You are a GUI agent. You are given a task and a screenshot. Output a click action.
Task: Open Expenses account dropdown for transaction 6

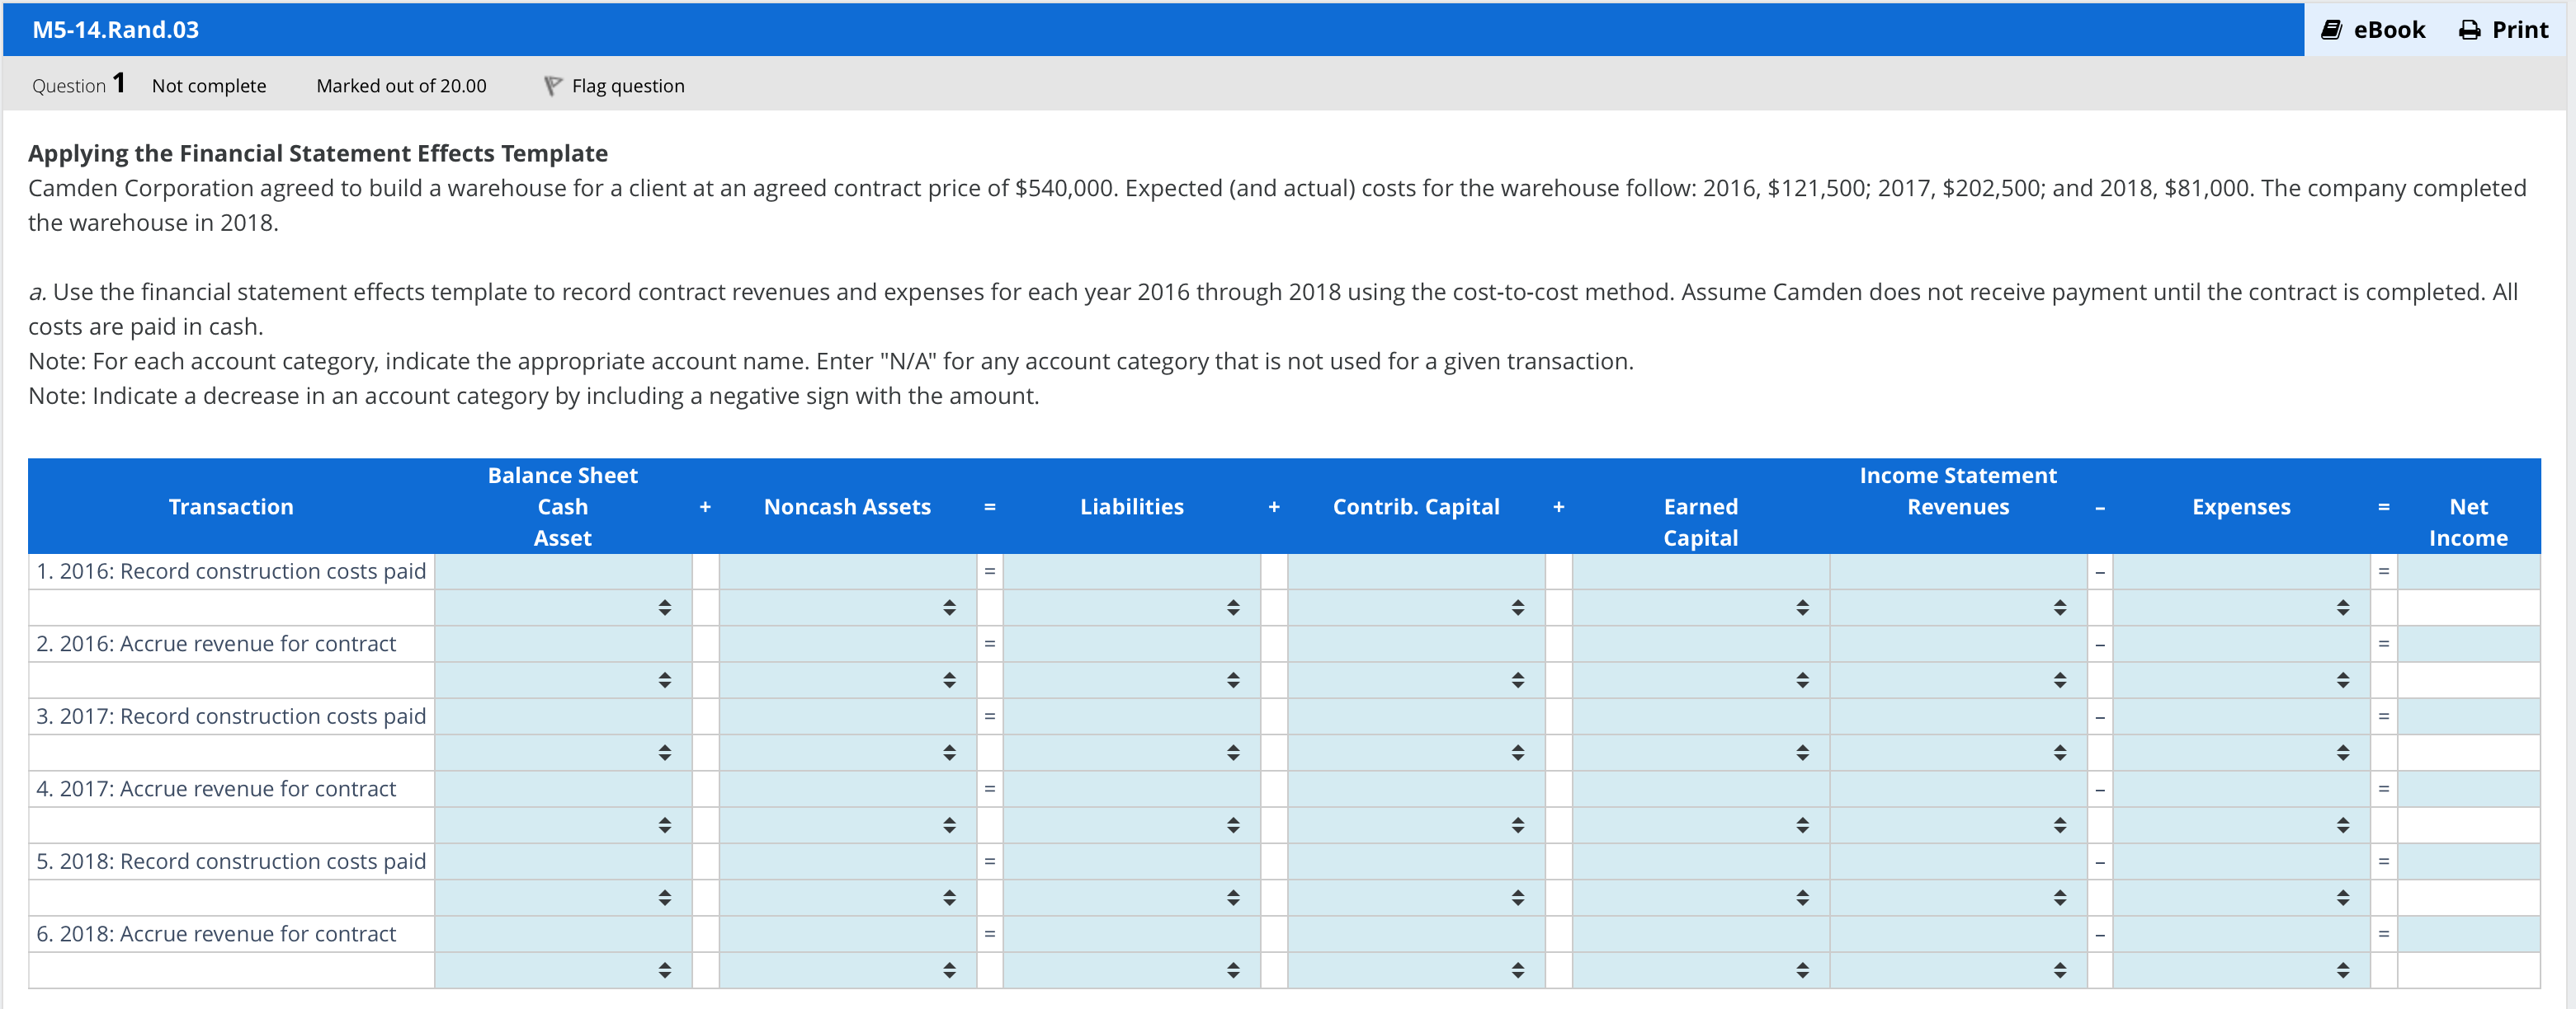point(2241,970)
